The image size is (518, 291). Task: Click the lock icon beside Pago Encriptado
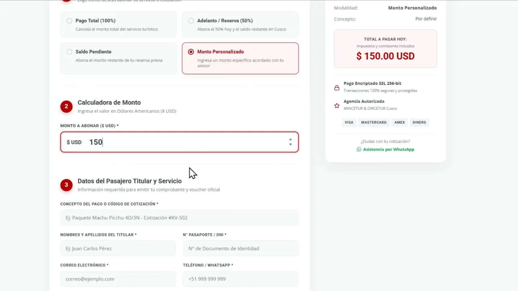[337, 88]
